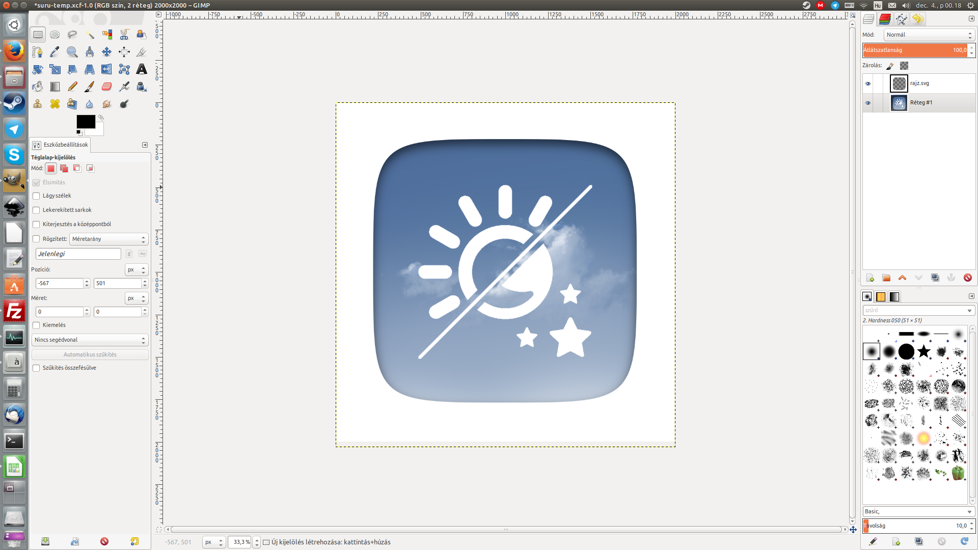Create a new layer in layers panel
This screenshot has height=550, width=978.
tap(870, 278)
